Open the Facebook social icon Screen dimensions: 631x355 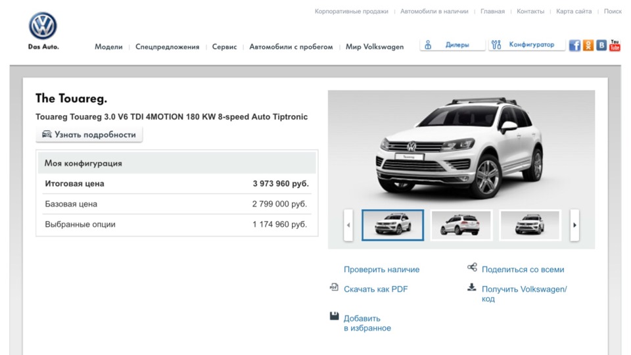(574, 45)
